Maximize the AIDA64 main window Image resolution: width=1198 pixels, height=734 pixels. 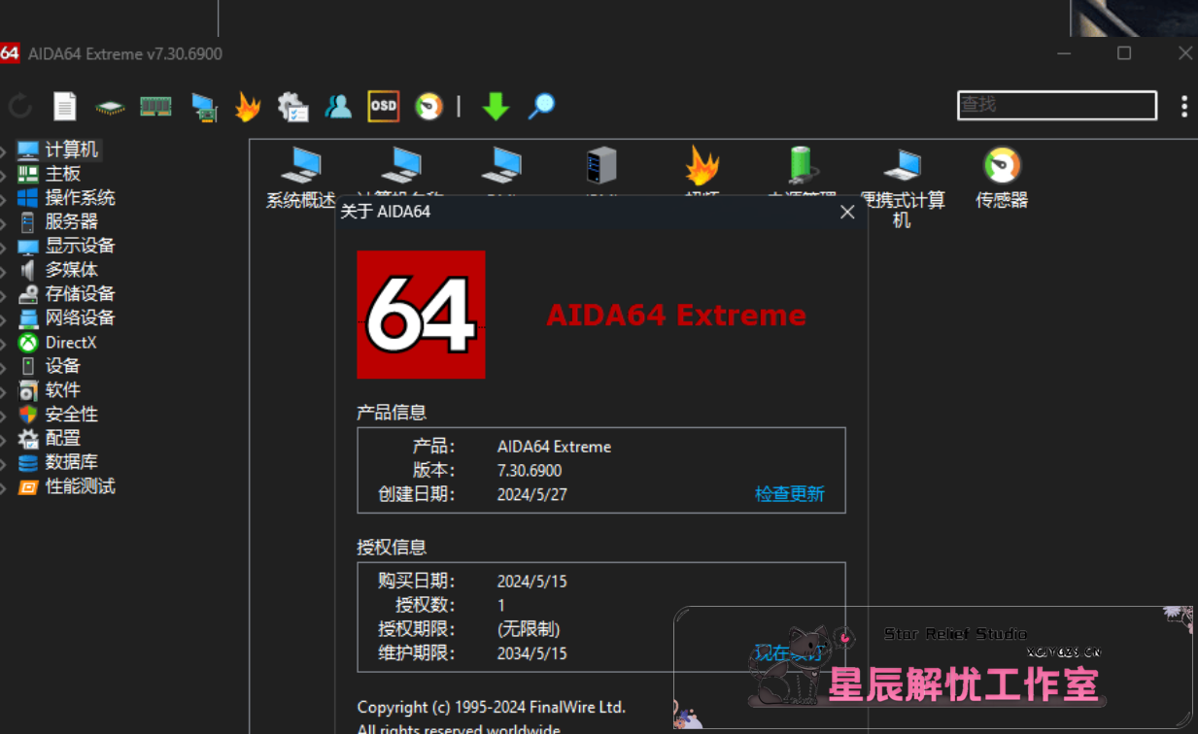click(x=1124, y=53)
